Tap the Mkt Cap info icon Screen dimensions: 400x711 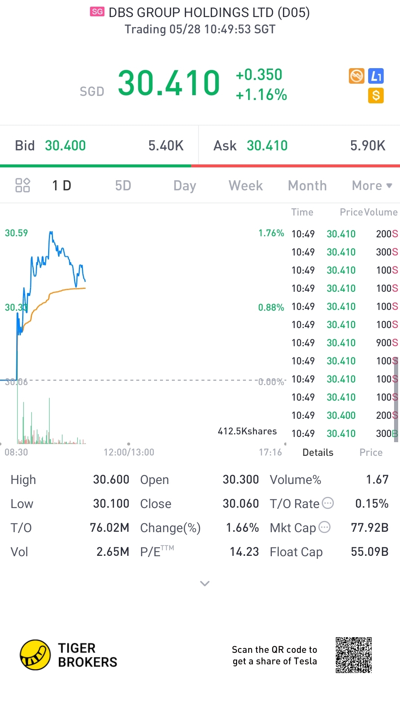pos(324,527)
